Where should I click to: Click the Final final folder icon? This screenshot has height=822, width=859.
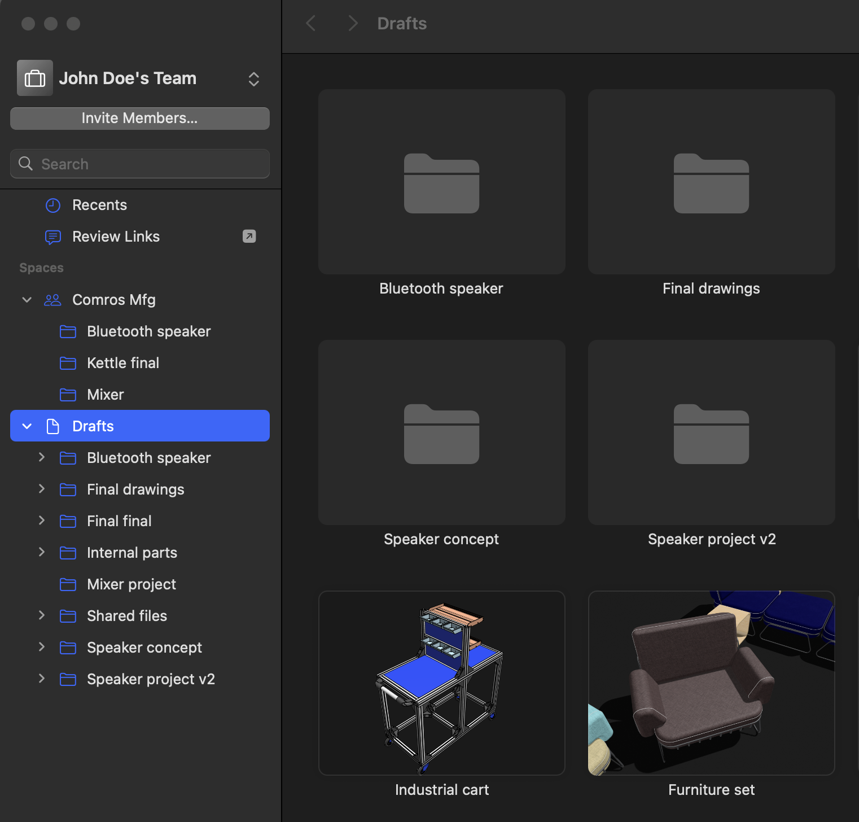[68, 521]
